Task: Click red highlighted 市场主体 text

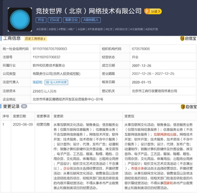Action: point(137,168)
